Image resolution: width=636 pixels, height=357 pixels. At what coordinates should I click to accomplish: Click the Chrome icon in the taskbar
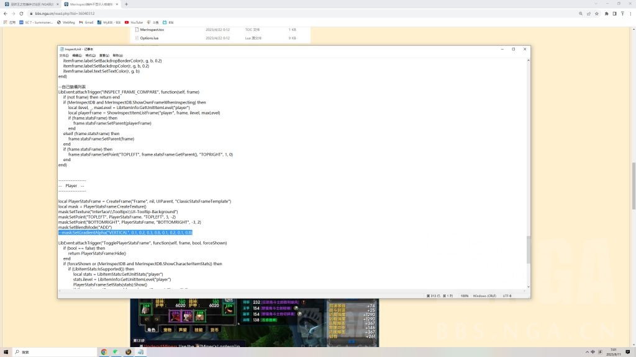[104, 352]
